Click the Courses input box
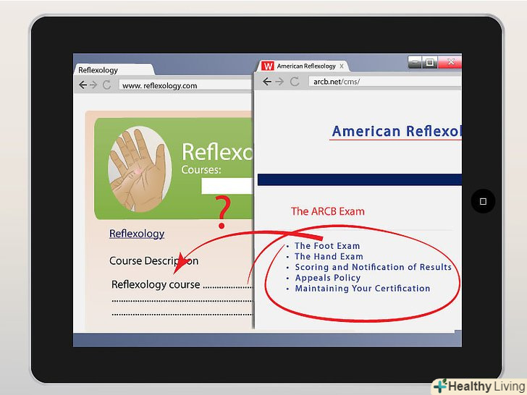The width and height of the screenshot is (527, 395). 227,186
